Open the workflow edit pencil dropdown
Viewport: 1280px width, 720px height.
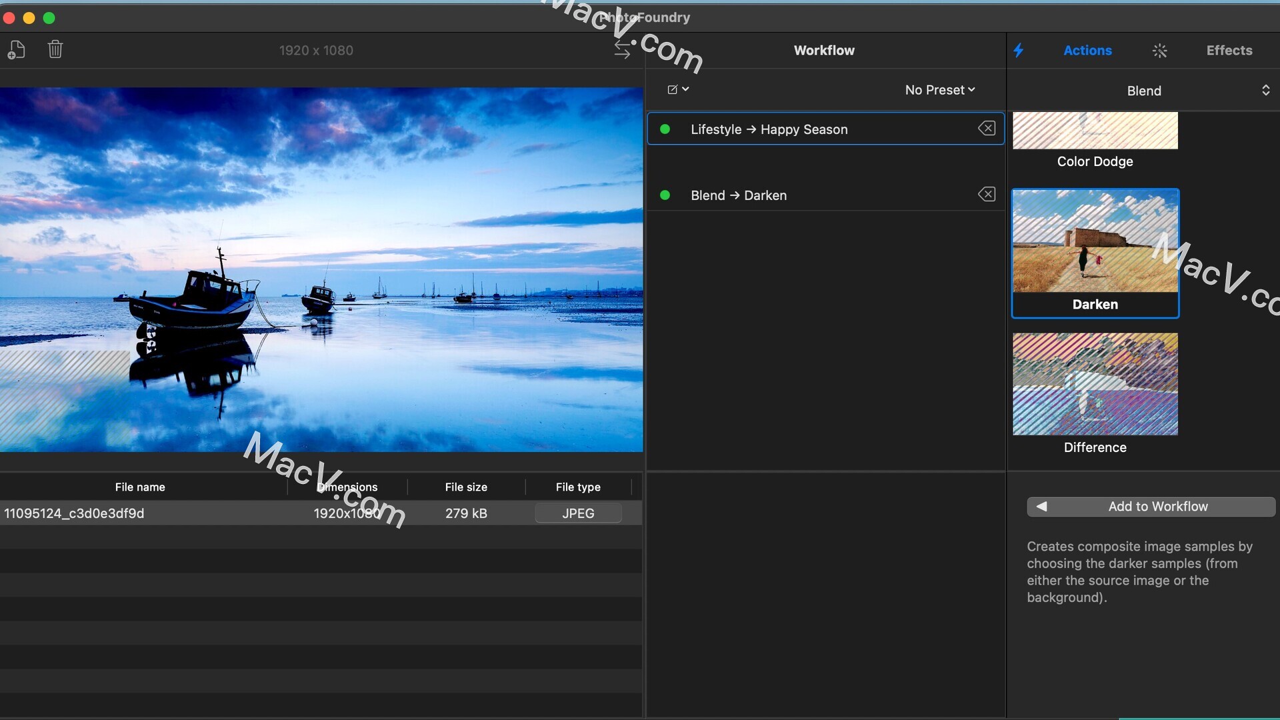coord(678,89)
